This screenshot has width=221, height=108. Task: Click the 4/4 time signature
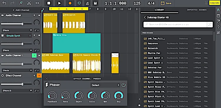[151, 3]
